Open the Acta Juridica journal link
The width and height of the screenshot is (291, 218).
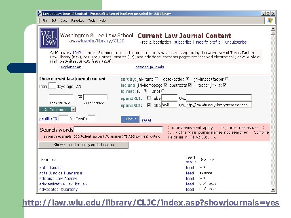pos(51,168)
